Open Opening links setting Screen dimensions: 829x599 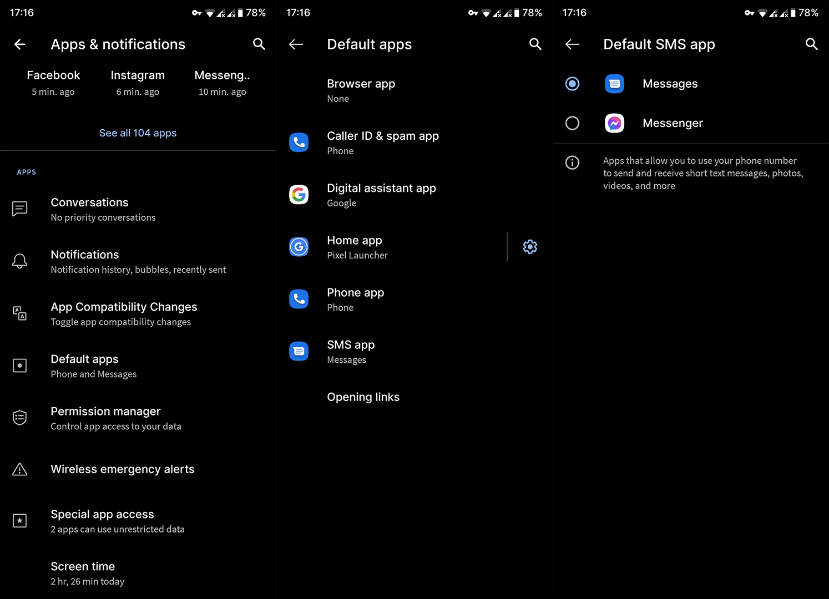pos(414,397)
